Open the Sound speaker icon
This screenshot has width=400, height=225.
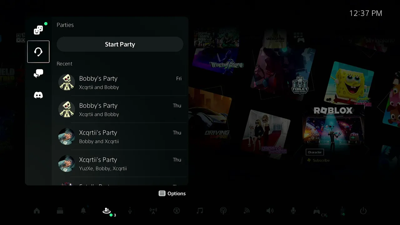(x=270, y=211)
